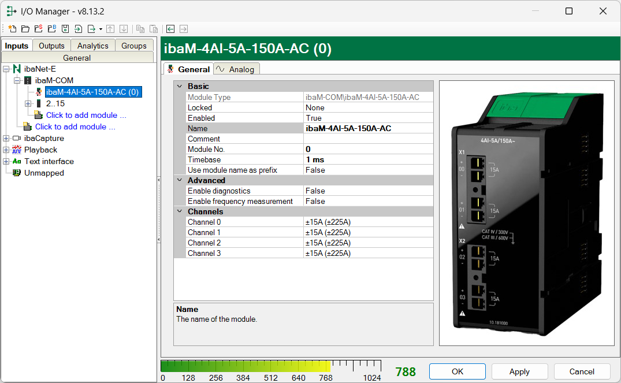Click the Locked property value None
621x383 pixels.
(x=368, y=107)
